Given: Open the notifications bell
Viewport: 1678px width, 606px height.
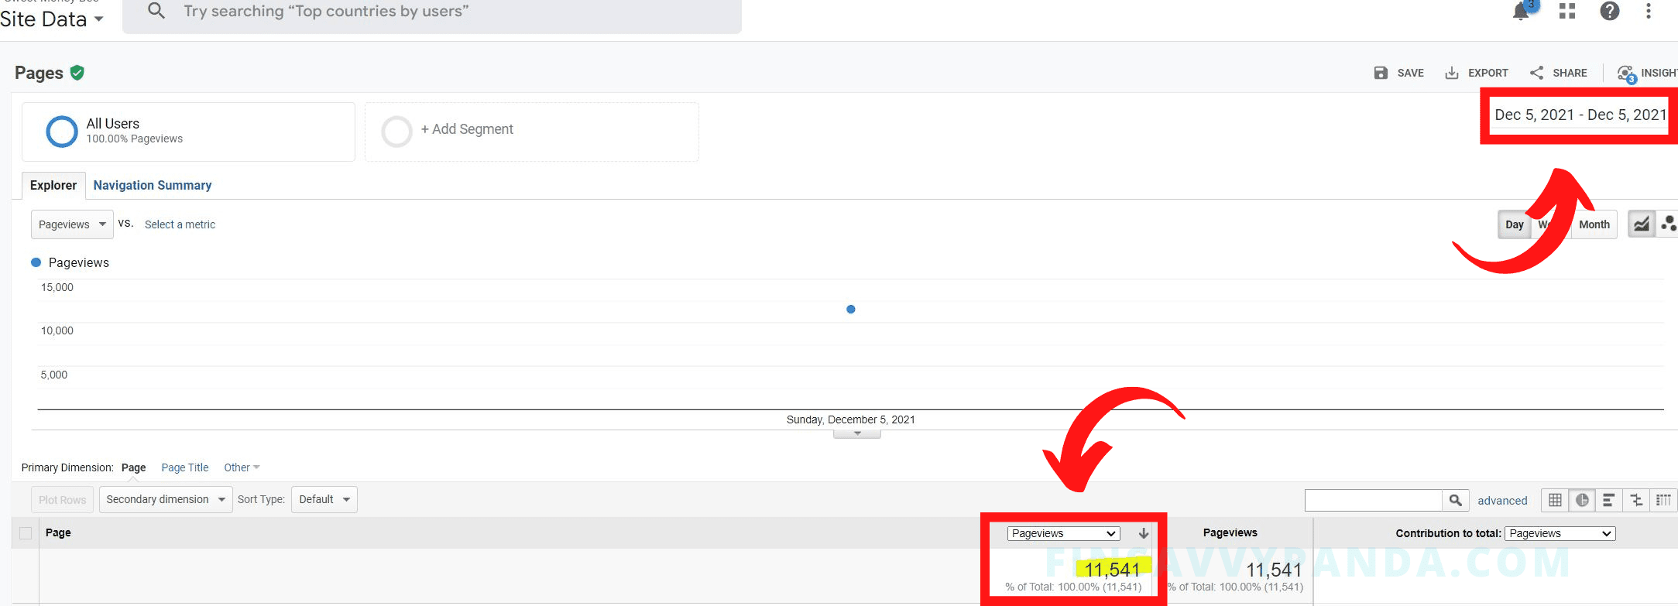Looking at the screenshot, I should click(1521, 12).
